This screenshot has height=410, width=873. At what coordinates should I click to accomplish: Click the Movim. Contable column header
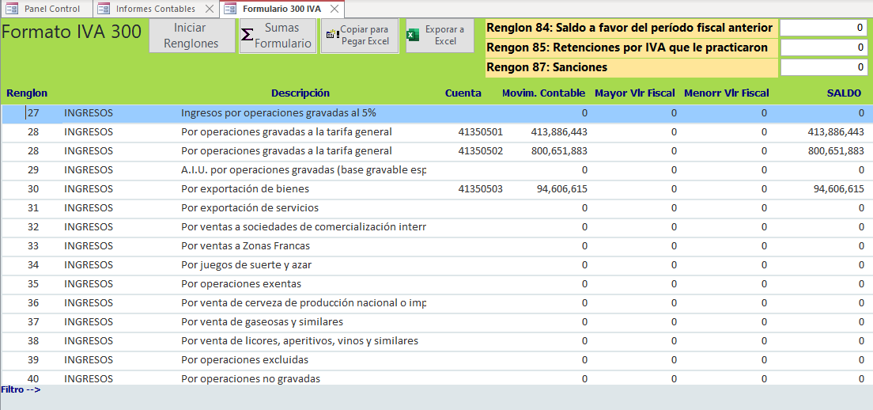543,93
